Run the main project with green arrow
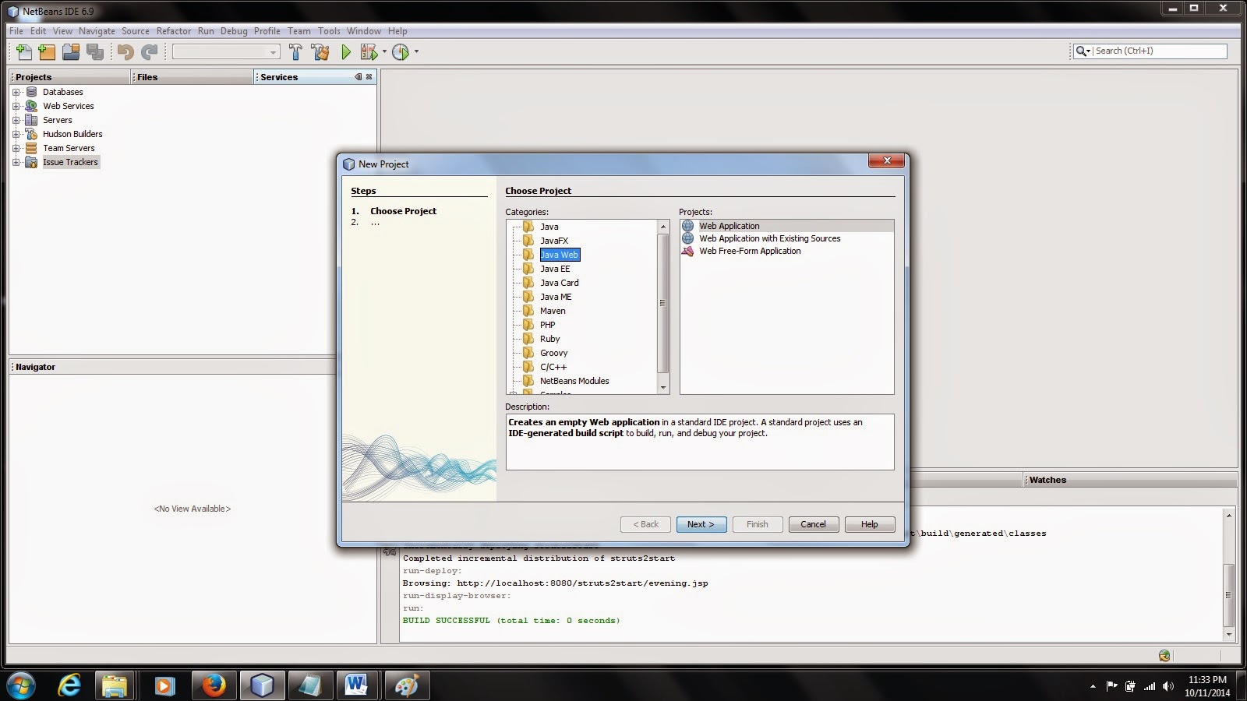The width and height of the screenshot is (1247, 701). tap(346, 52)
